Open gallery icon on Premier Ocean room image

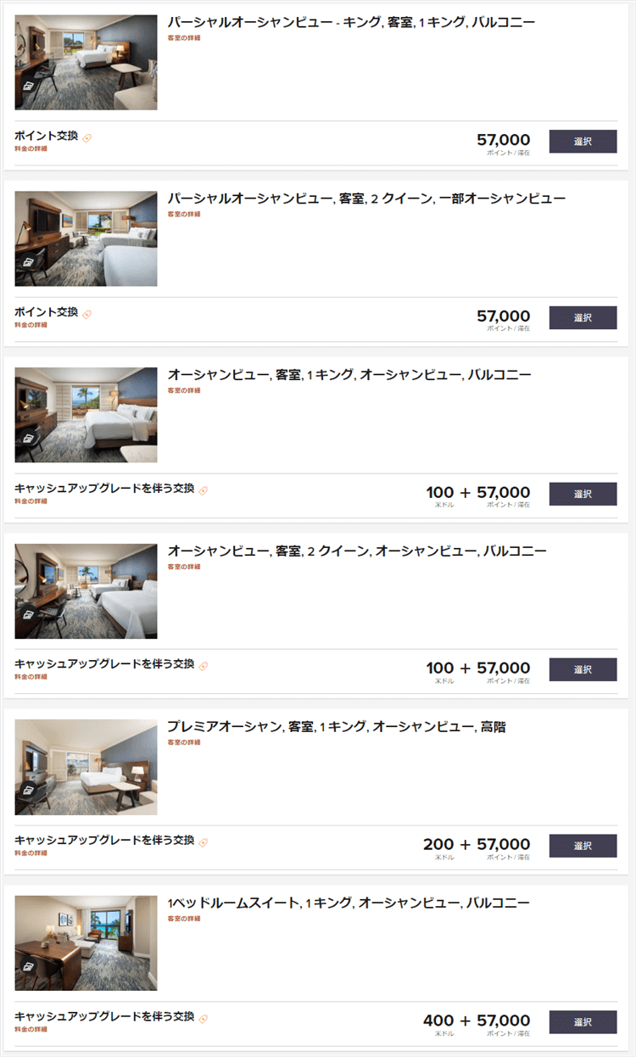coord(28,791)
